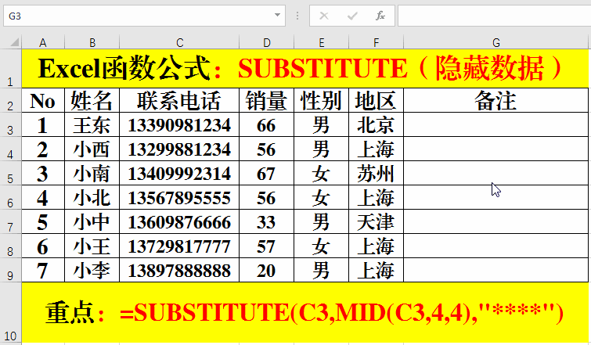Click the 联系电话 header cell
This screenshot has height=345, width=591.
[179, 100]
